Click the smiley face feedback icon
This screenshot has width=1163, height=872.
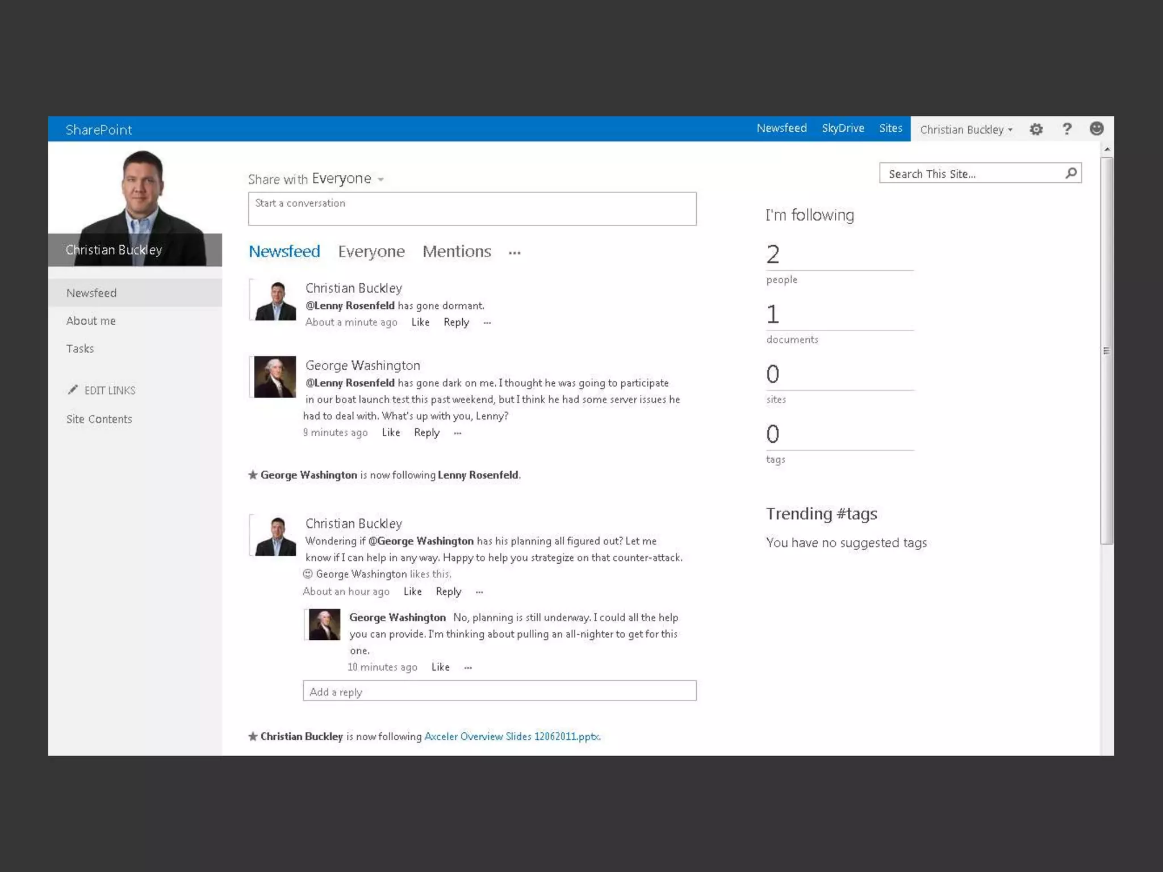pos(1097,129)
